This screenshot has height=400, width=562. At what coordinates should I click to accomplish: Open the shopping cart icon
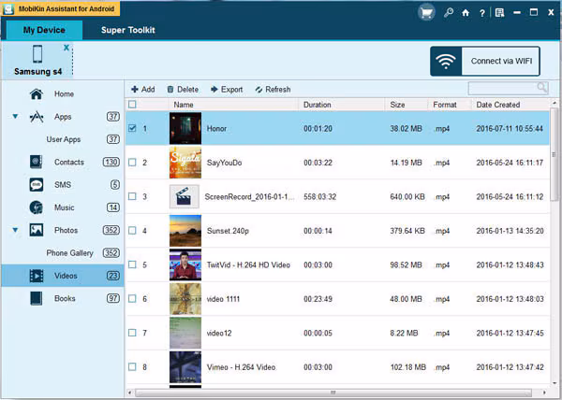(426, 13)
